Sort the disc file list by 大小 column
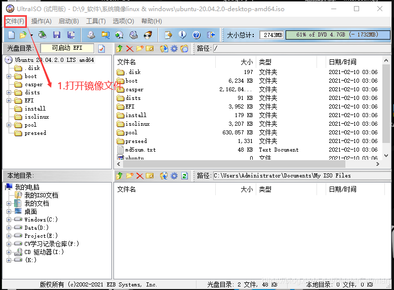Screen dimensions: 394x290 236,62
